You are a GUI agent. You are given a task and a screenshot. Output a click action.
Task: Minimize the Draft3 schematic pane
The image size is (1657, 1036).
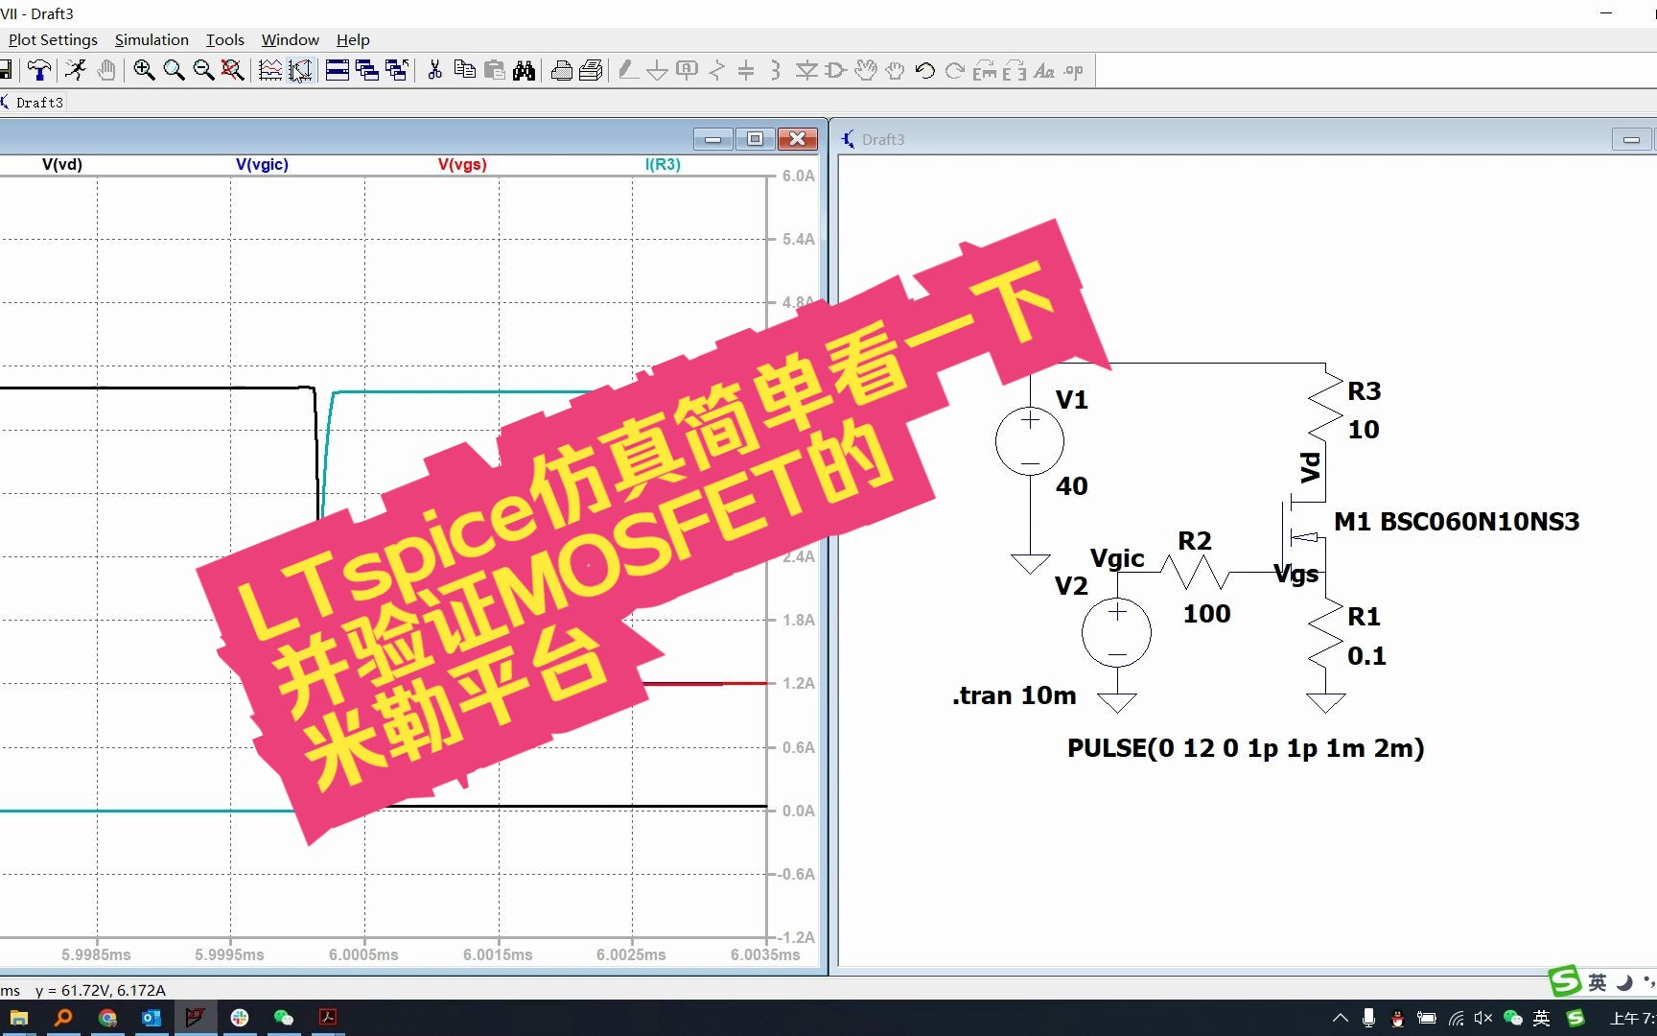click(x=1631, y=139)
